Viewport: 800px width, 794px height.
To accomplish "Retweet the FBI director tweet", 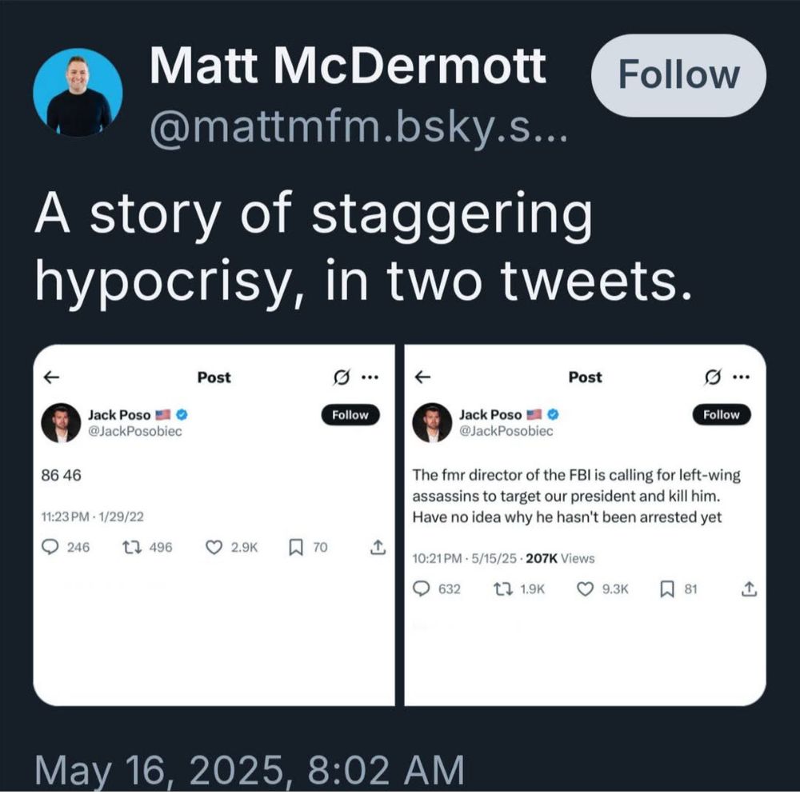I will pyautogui.click(x=502, y=589).
